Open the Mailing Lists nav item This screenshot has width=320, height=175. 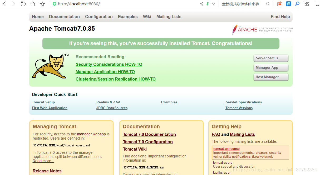(169, 17)
